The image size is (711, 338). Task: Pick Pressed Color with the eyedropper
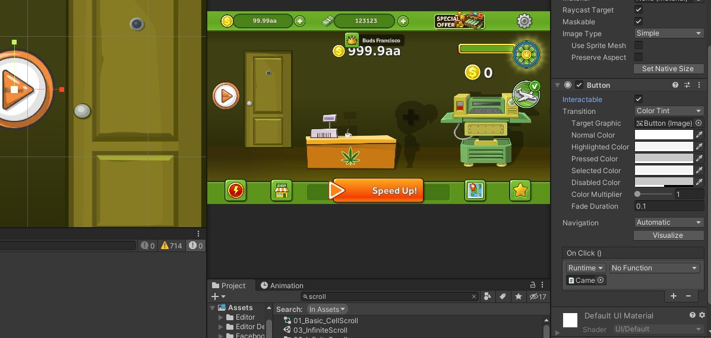[700, 158]
